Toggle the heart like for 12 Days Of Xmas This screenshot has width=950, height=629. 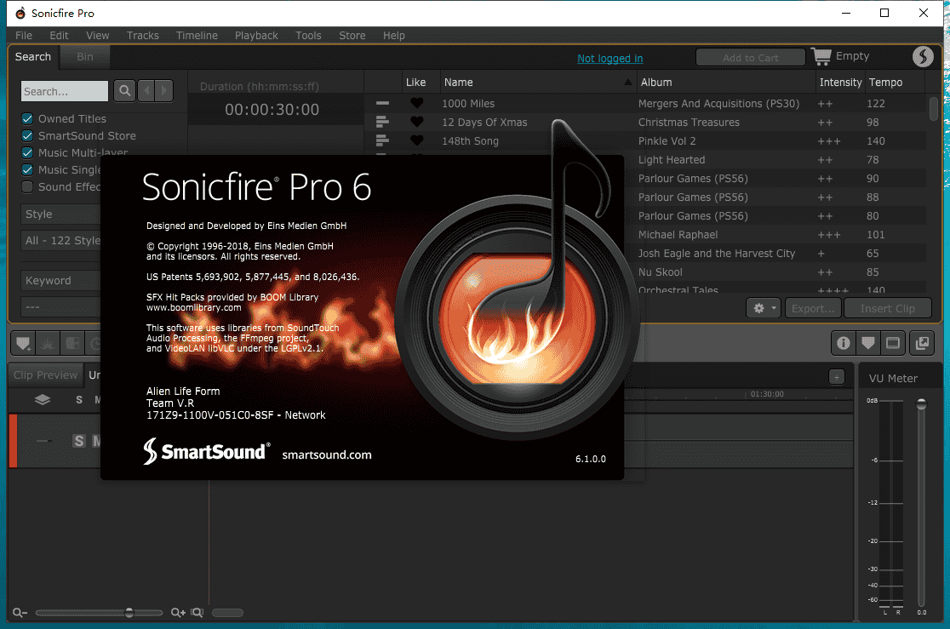[416, 122]
